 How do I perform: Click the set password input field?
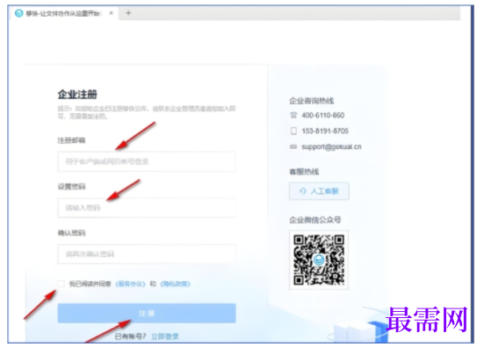pyautogui.click(x=147, y=208)
